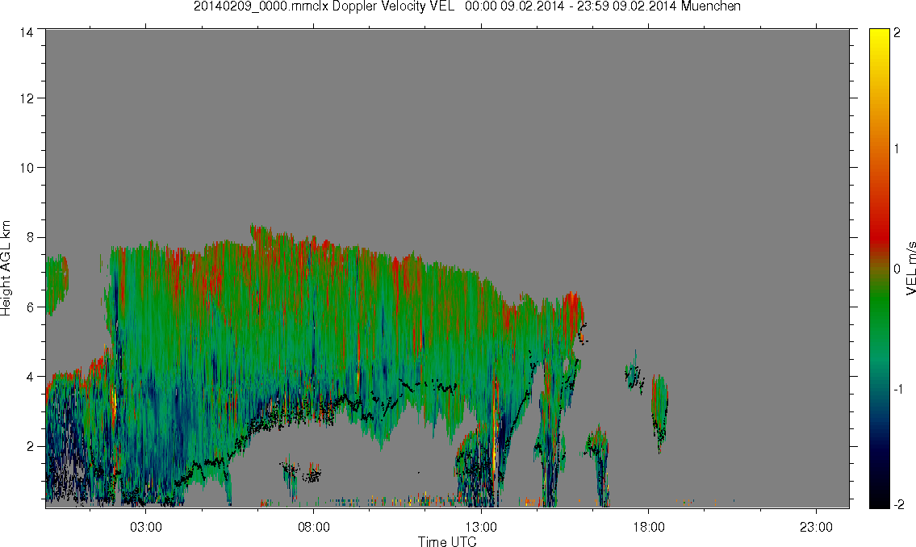Click the height axis label '12'

[x=26, y=98]
